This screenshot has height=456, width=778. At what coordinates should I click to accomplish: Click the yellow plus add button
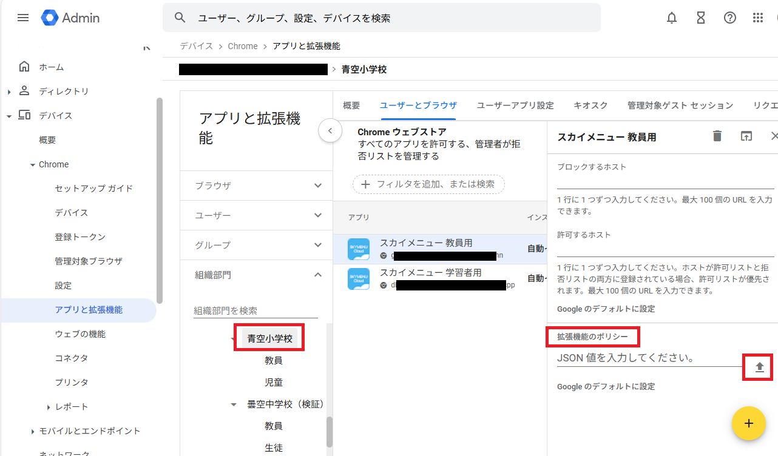pyautogui.click(x=748, y=423)
